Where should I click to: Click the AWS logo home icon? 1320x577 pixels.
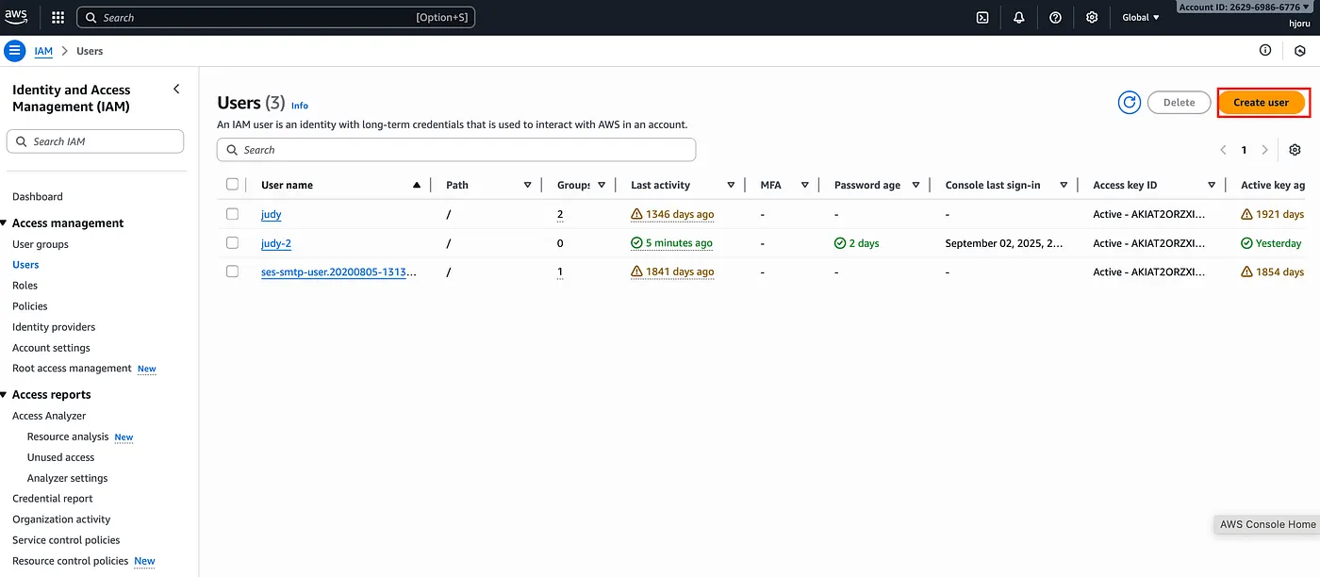pos(16,17)
